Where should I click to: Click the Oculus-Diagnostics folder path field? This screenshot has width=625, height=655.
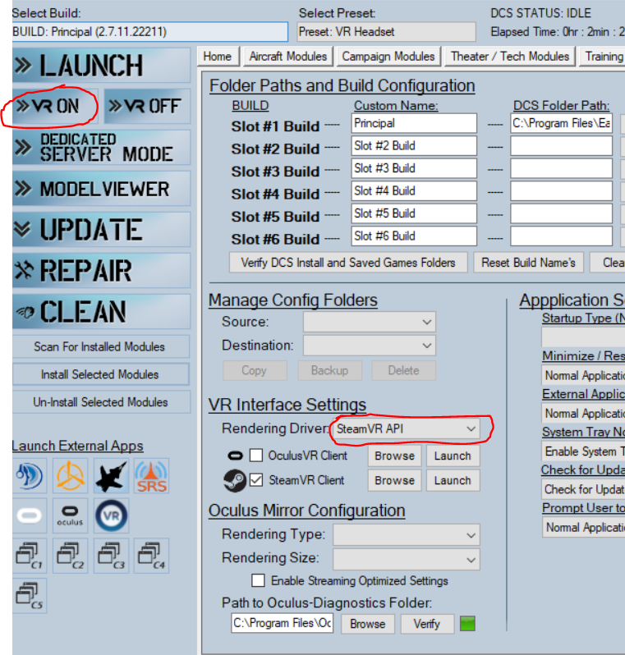(283, 623)
